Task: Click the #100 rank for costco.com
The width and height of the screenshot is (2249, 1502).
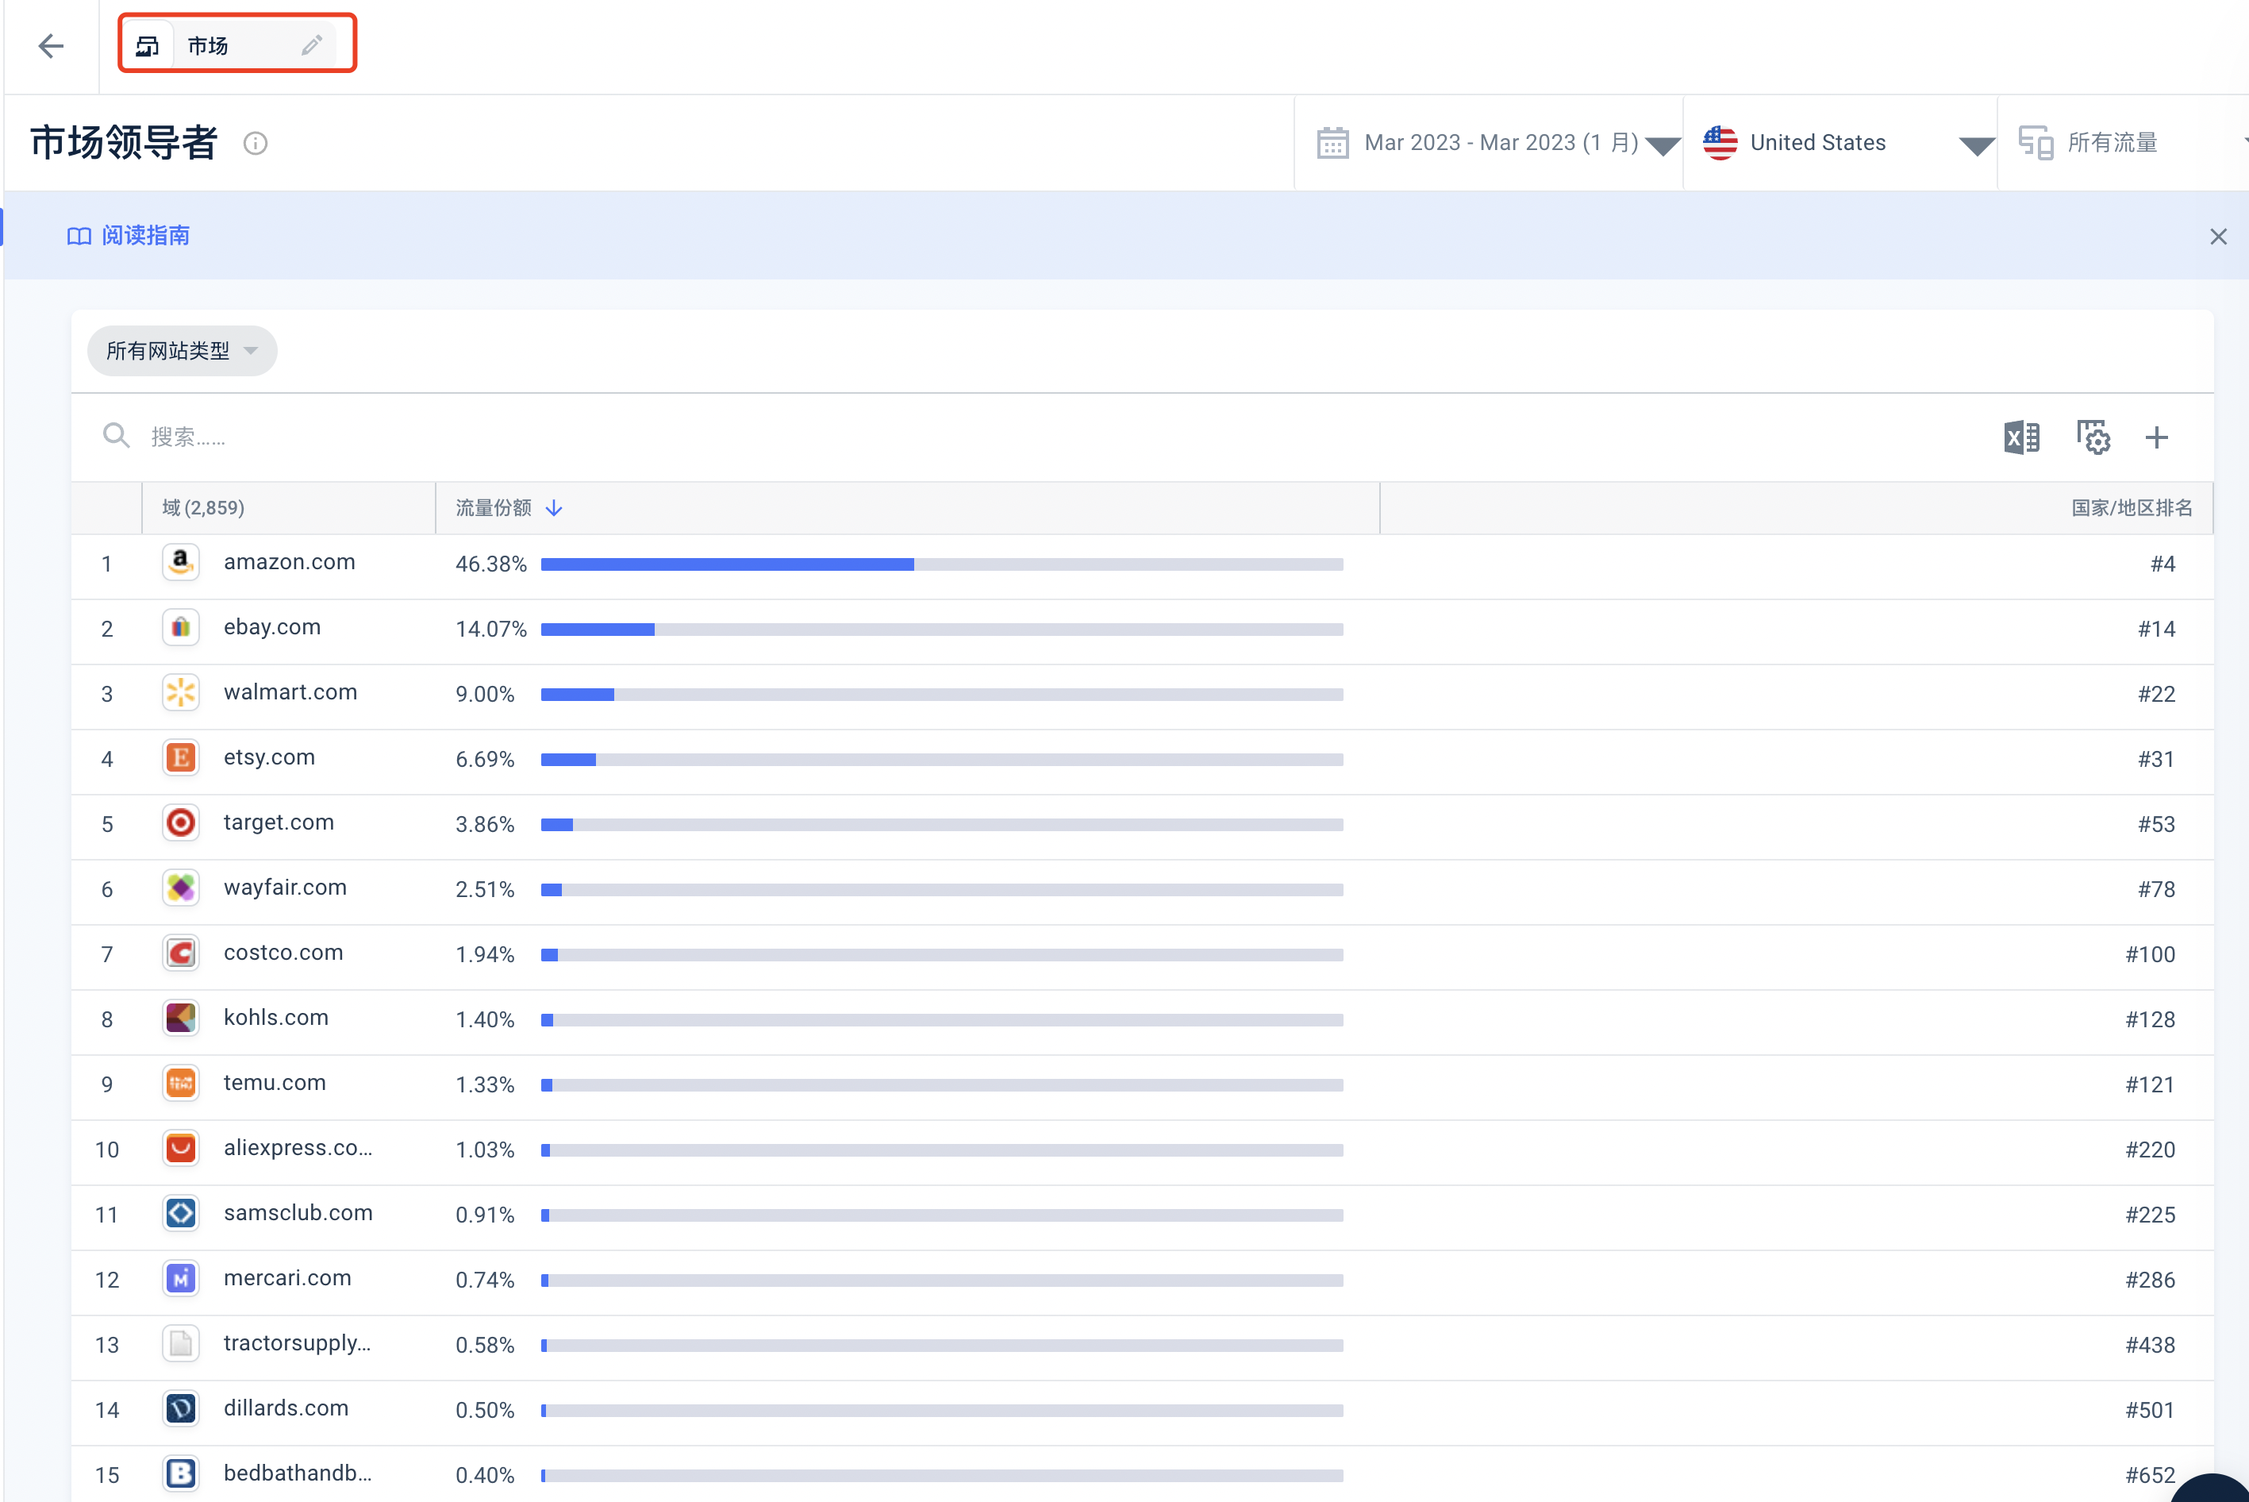Action: 2150,955
